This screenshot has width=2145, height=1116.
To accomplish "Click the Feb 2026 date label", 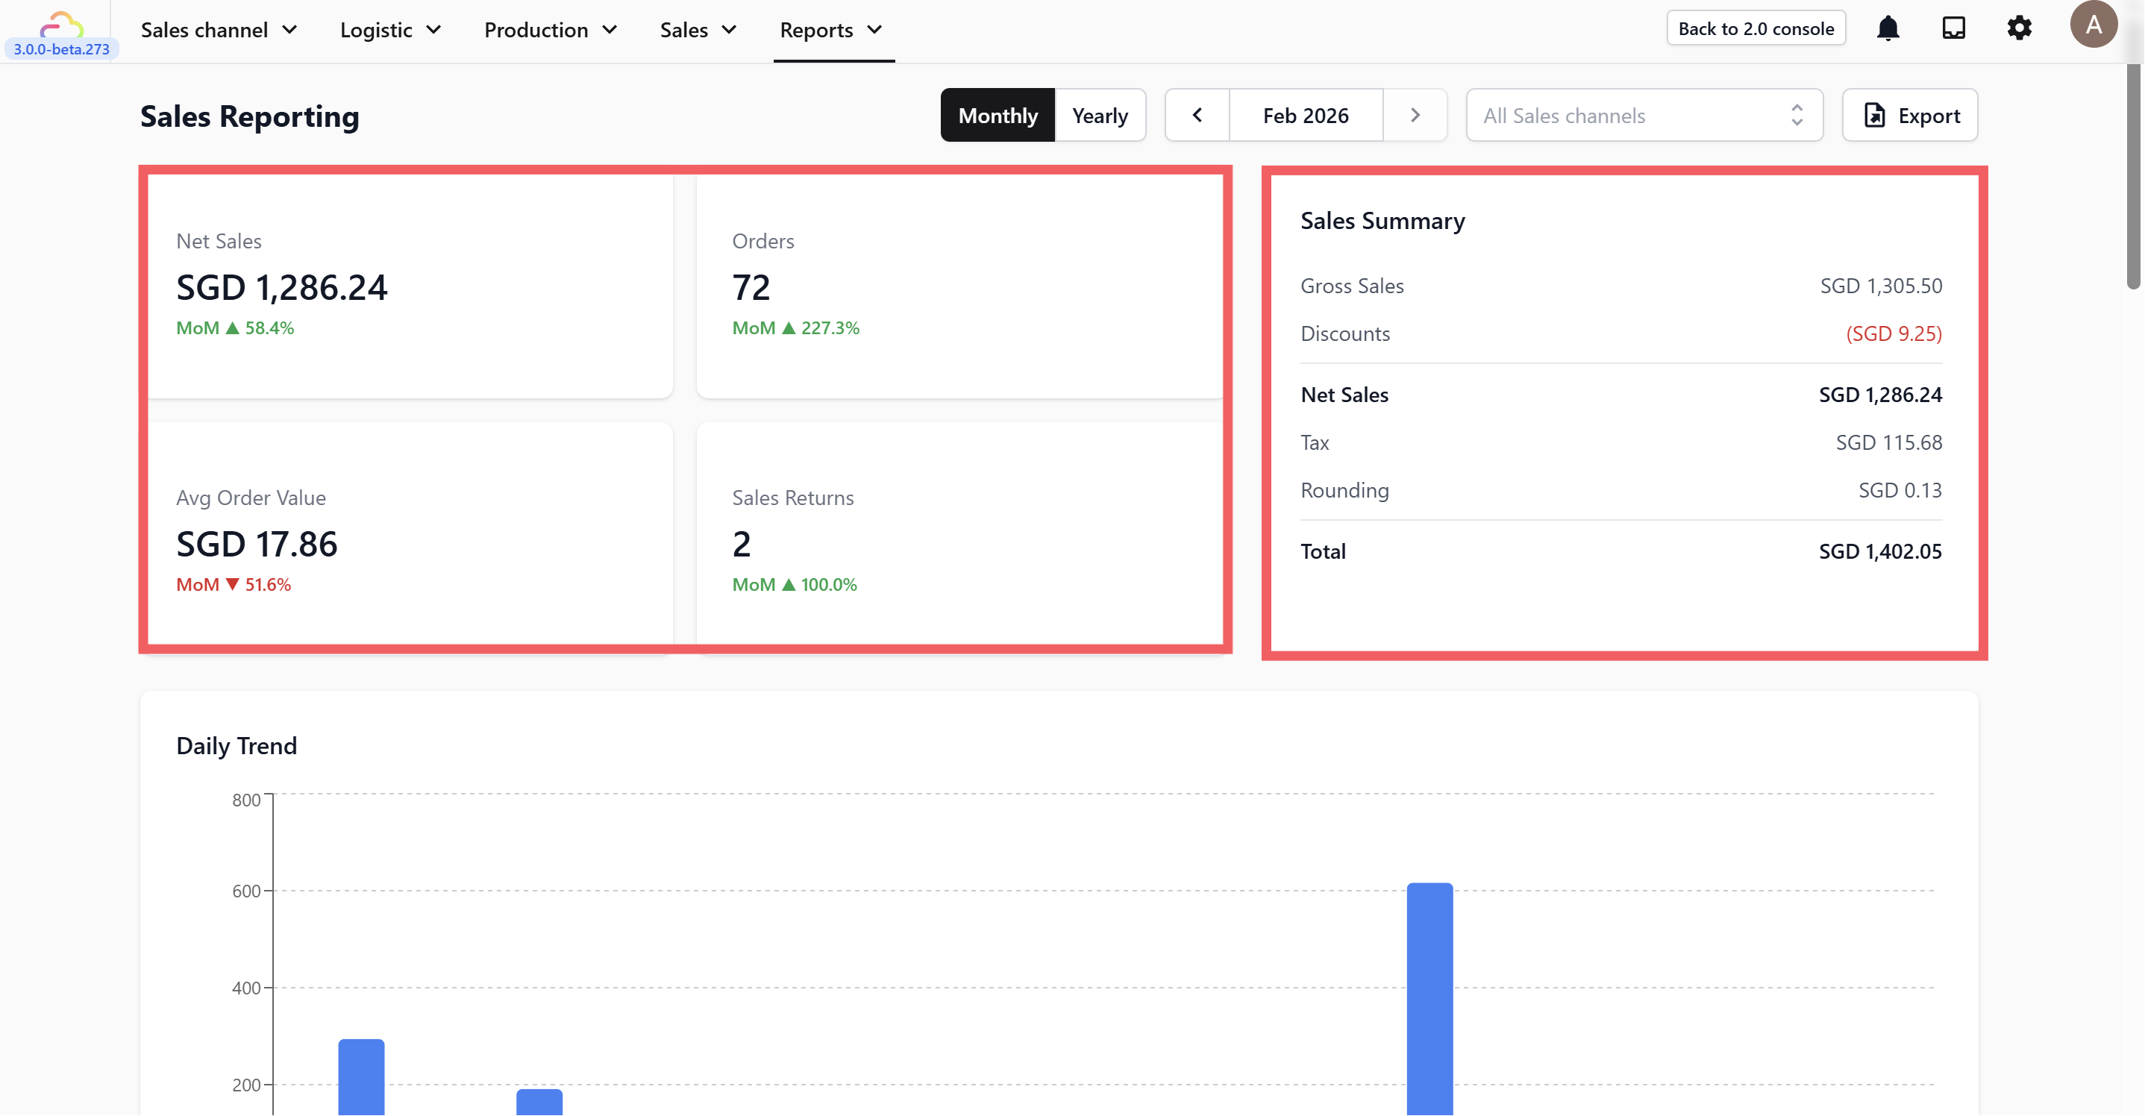I will [x=1305, y=115].
